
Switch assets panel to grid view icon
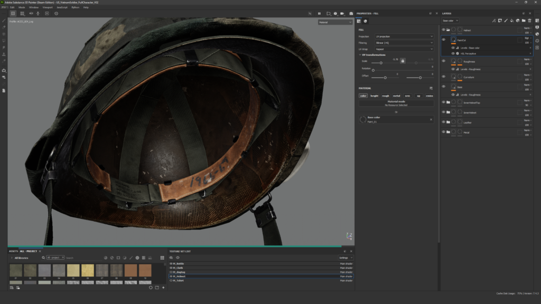[x=162, y=258]
